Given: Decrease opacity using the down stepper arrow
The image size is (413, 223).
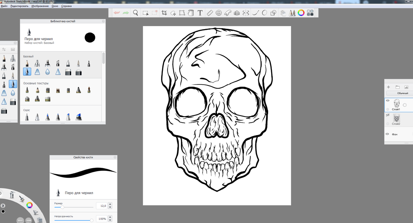Looking at the screenshot, I should click(110, 220).
